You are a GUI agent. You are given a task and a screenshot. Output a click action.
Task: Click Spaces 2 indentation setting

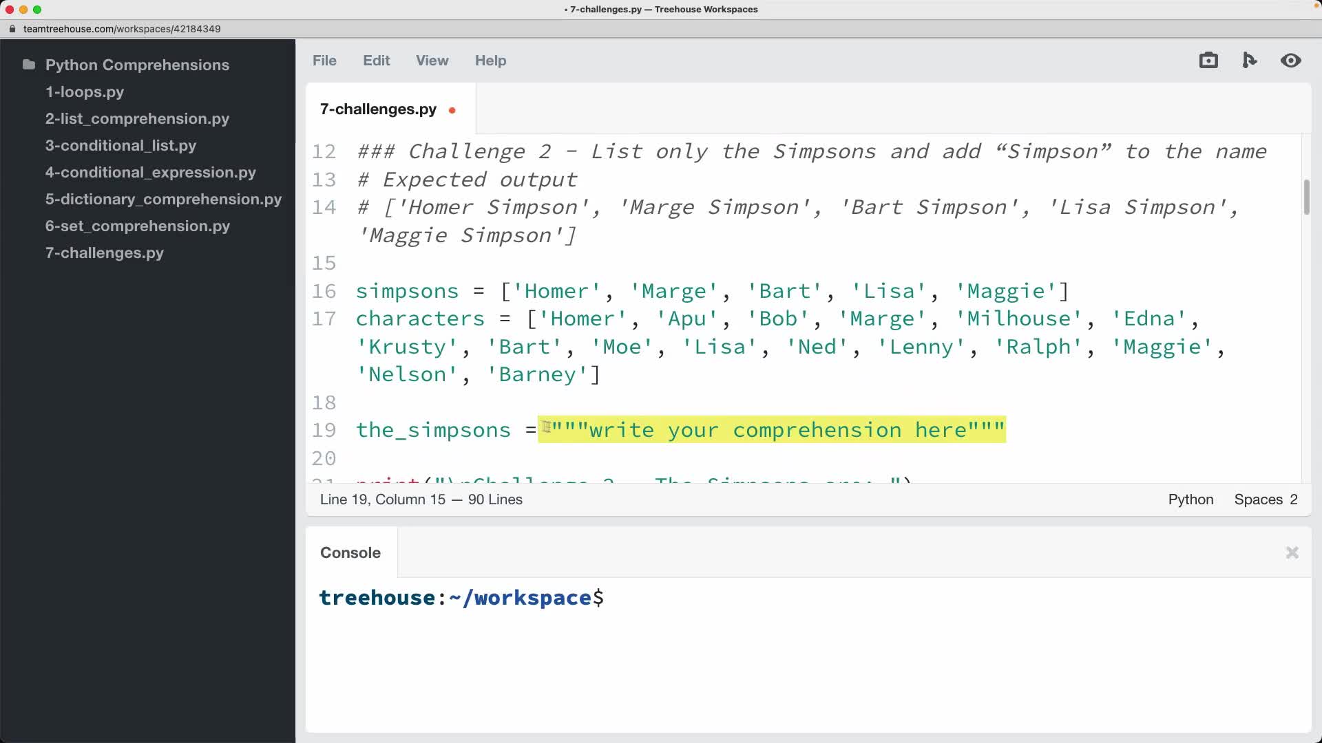pyautogui.click(x=1266, y=499)
